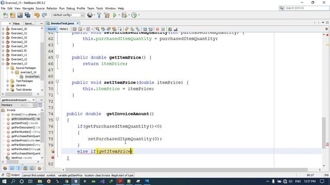Viewport: 330px width, 185px height.
Task: Click the Start Macro Recording red icon
Action: click(x=157, y=29)
